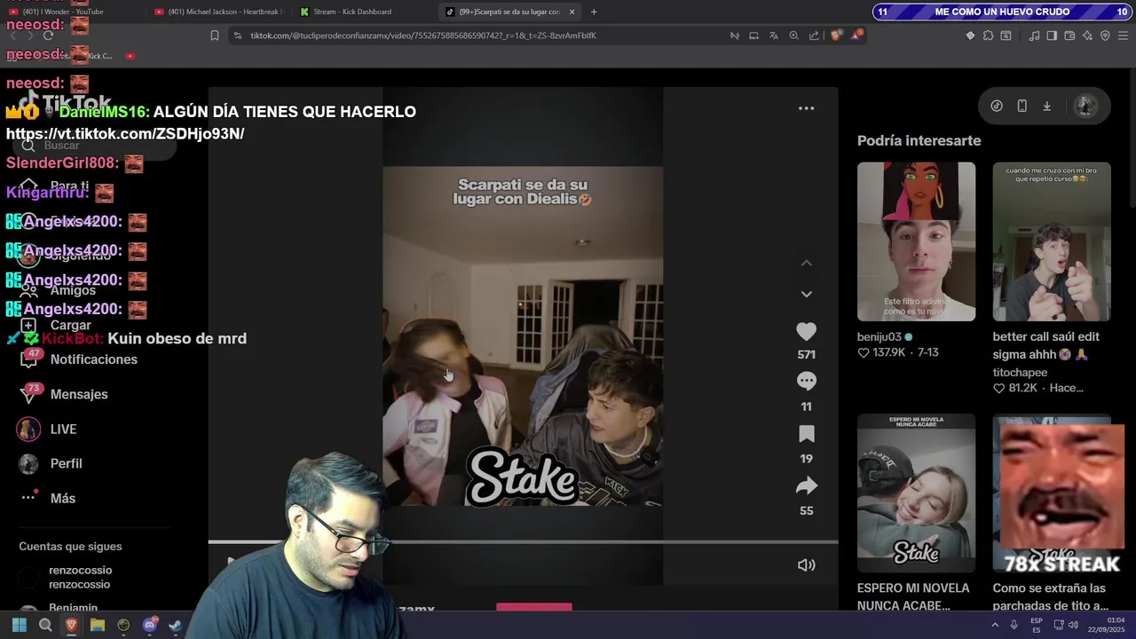
Task: Open the profile avatar in top pill
Action: tap(1085, 106)
